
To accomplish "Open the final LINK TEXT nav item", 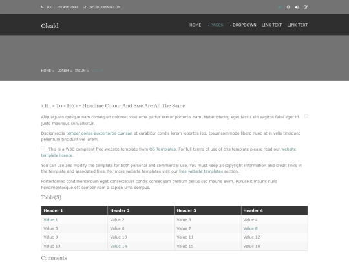I will click(297, 25).
